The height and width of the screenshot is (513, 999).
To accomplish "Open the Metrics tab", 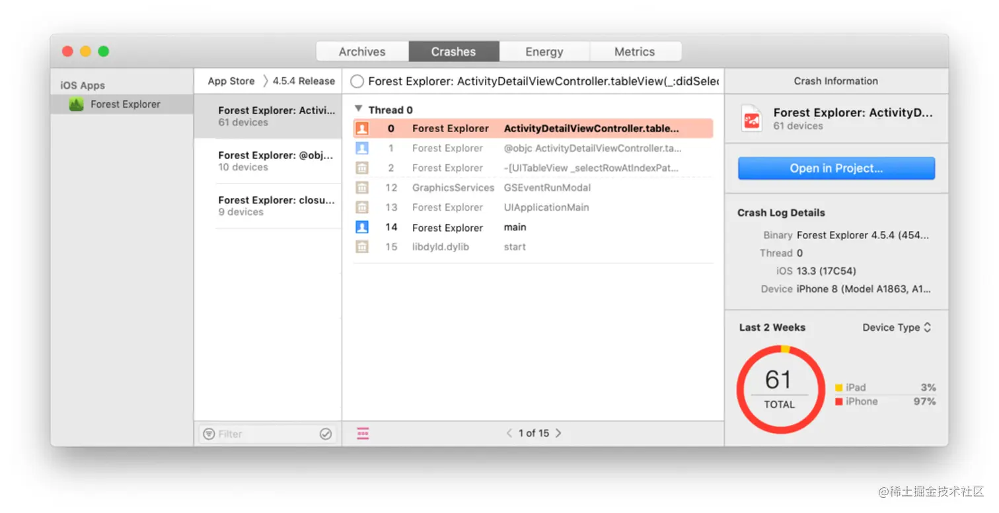I will pos(634,51).
